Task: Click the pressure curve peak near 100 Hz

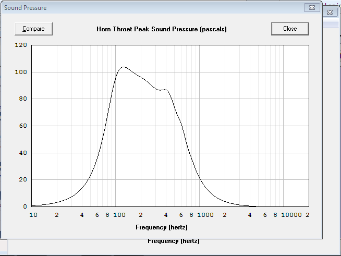Action: (124, 67)
